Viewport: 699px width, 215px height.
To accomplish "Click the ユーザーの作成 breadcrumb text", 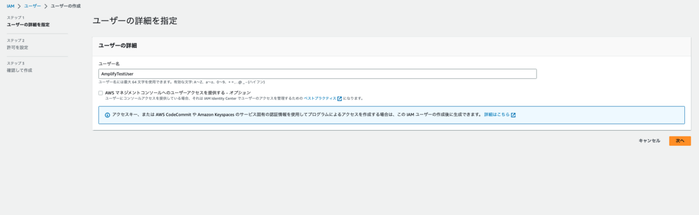I will click(x=66, y=6).
